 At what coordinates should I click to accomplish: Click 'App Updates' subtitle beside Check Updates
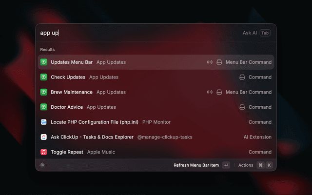point(104,77)
